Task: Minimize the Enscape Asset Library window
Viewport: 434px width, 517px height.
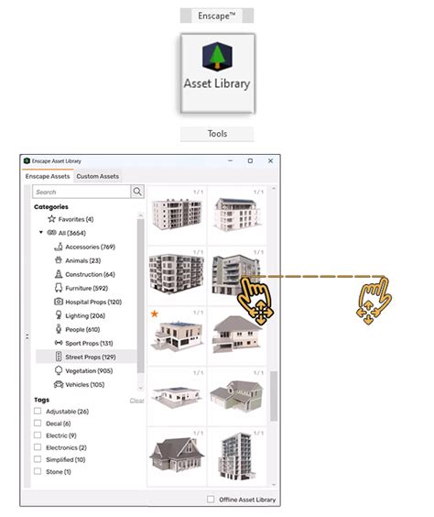Action: click(x=231, y=161)
